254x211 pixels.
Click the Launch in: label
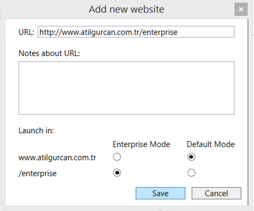click(36, 130)
